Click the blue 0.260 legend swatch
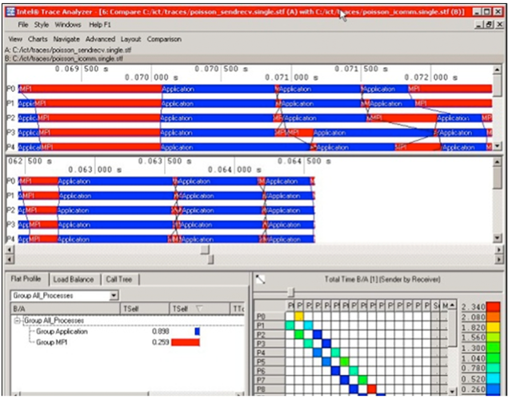512x399 pixels. point(493,389)
